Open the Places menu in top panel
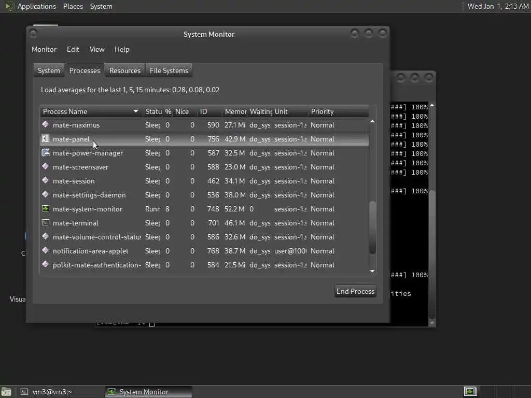Image resolution: width=531 pixels, height=398 pixels. (73, 6)
